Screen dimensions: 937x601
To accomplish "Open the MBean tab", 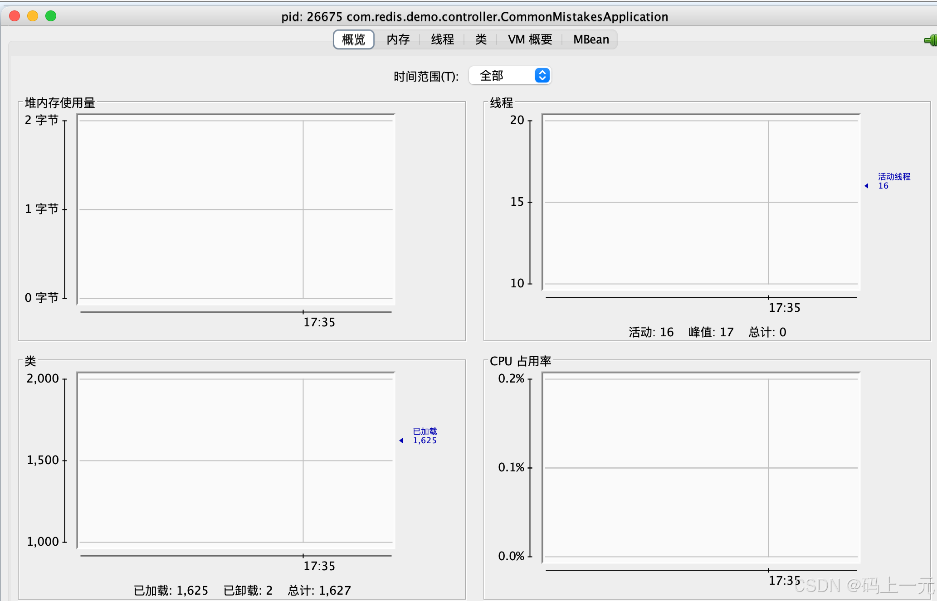I will [x=591, y=40].
